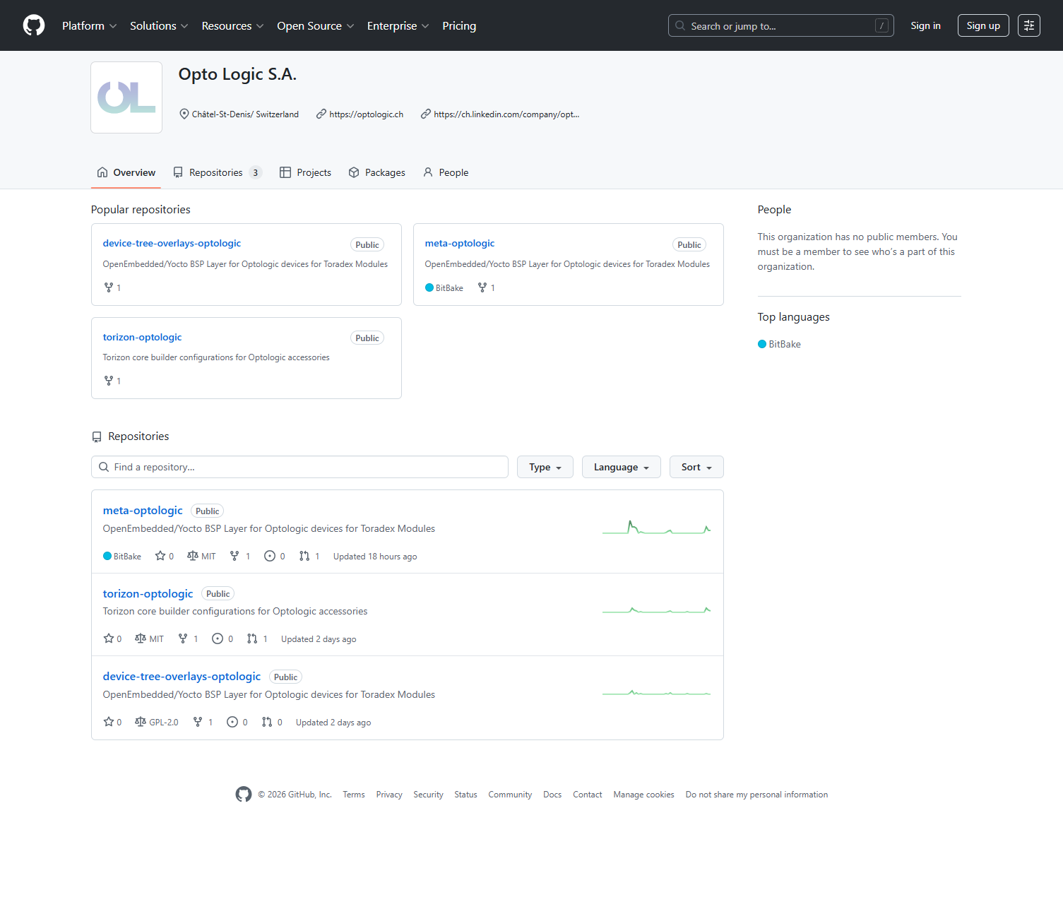Click the fork icon on device-tree-overlays-optologic card
1063x897 pixels.
(x=109, y=287)
